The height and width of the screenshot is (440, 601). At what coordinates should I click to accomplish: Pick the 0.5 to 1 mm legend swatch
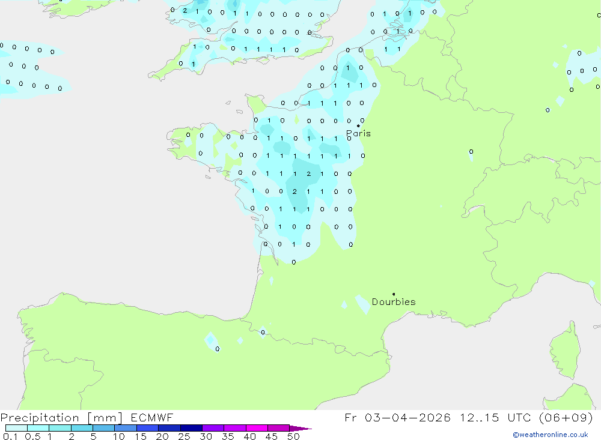(38, 428)
